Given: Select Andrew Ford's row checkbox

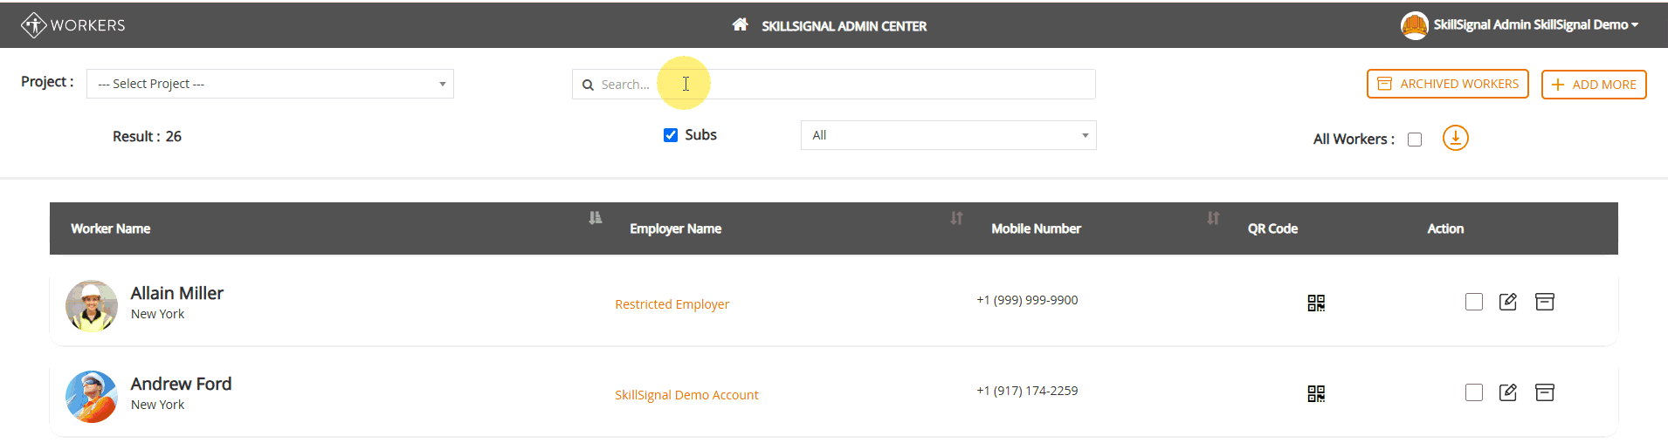Looking at the screenshot, I should click(x=1474, y=392).
